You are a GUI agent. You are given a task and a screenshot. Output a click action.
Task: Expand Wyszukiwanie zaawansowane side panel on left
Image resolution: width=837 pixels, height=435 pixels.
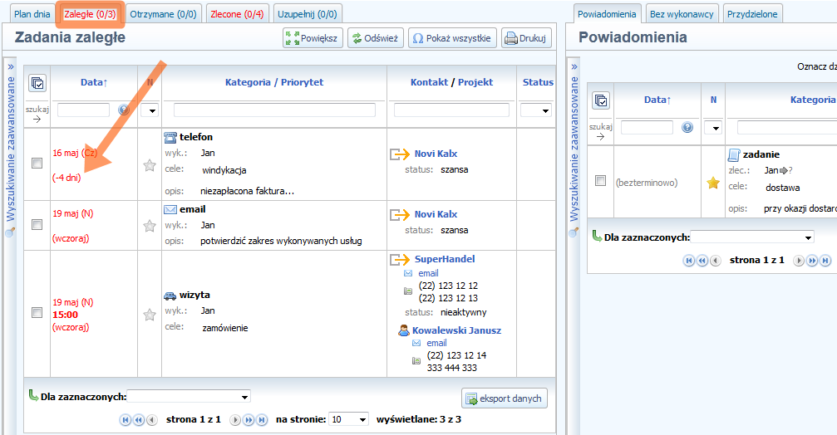[11, 66]
